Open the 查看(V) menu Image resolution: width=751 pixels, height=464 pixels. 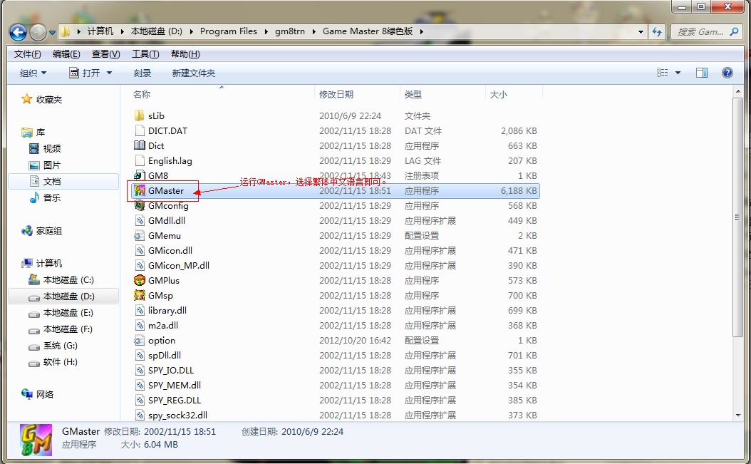click(106, 54)
